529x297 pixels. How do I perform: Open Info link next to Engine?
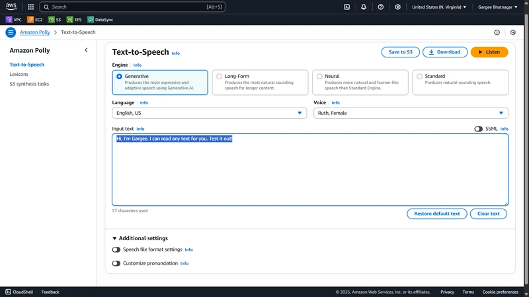pyautogui.click(x=138, y=65)
